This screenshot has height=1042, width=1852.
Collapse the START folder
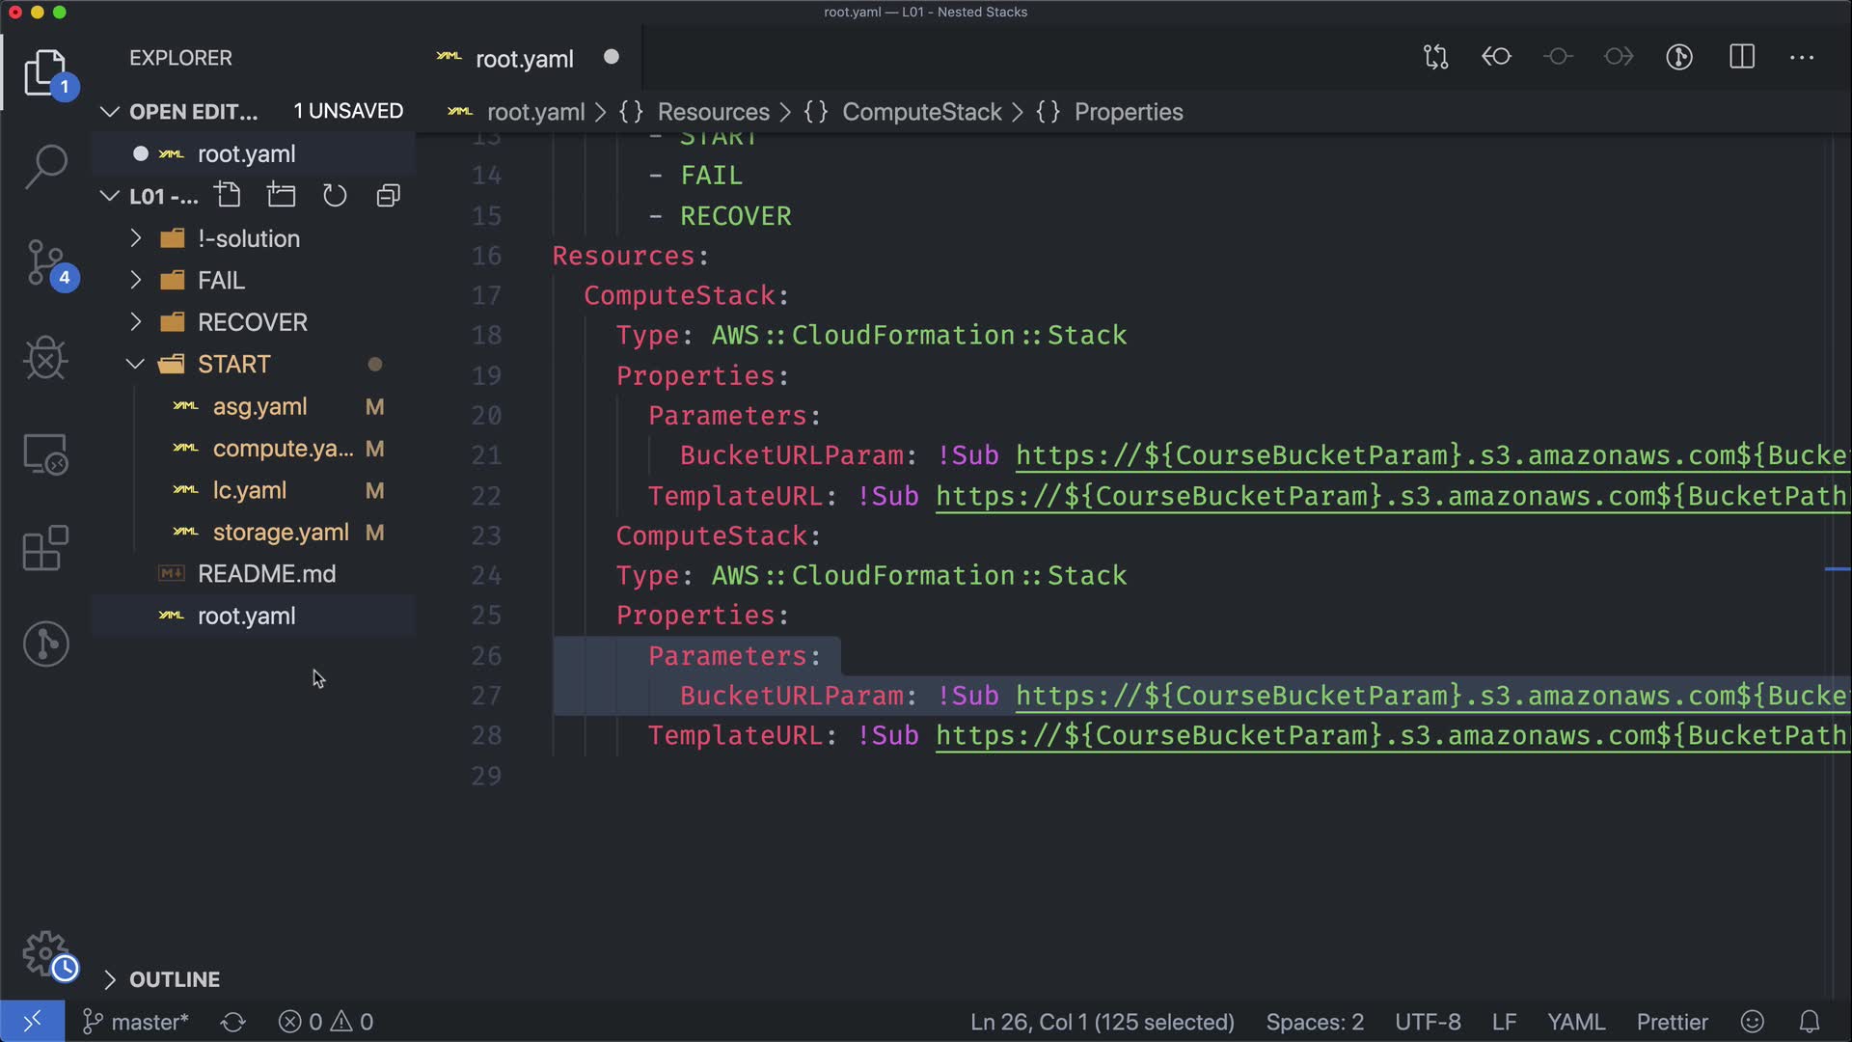click(233, 364)
